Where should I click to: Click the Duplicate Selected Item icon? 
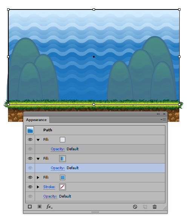[x=145, y=207]
